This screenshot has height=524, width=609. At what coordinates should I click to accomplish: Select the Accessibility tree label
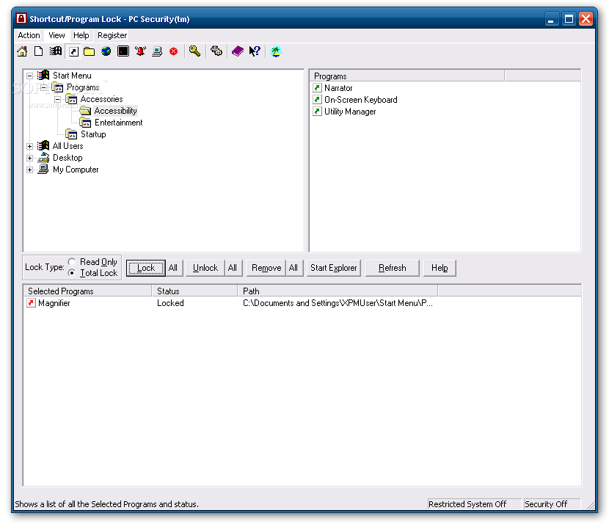(x=115, y=111)
